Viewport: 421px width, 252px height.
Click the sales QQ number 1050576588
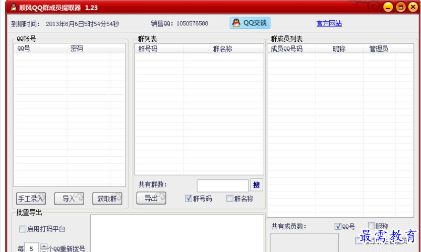click(x=192, y=24)
